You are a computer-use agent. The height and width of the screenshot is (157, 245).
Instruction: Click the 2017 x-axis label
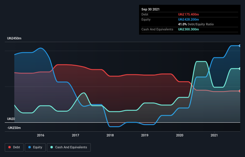point(75,135)
